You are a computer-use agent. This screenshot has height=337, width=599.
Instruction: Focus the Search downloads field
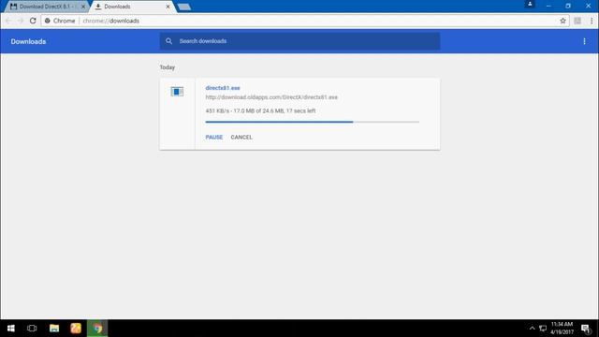click(x=299, y=41)
